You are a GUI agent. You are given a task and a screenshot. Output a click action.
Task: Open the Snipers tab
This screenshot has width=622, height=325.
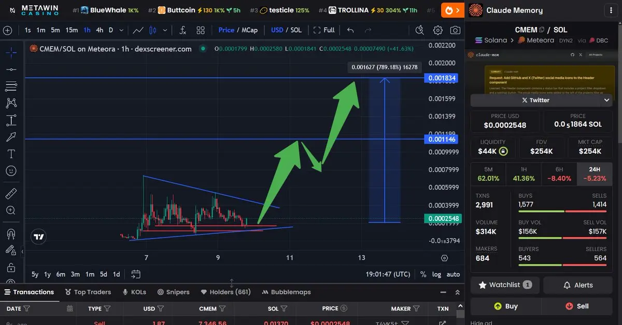click(x=174, y=292)
